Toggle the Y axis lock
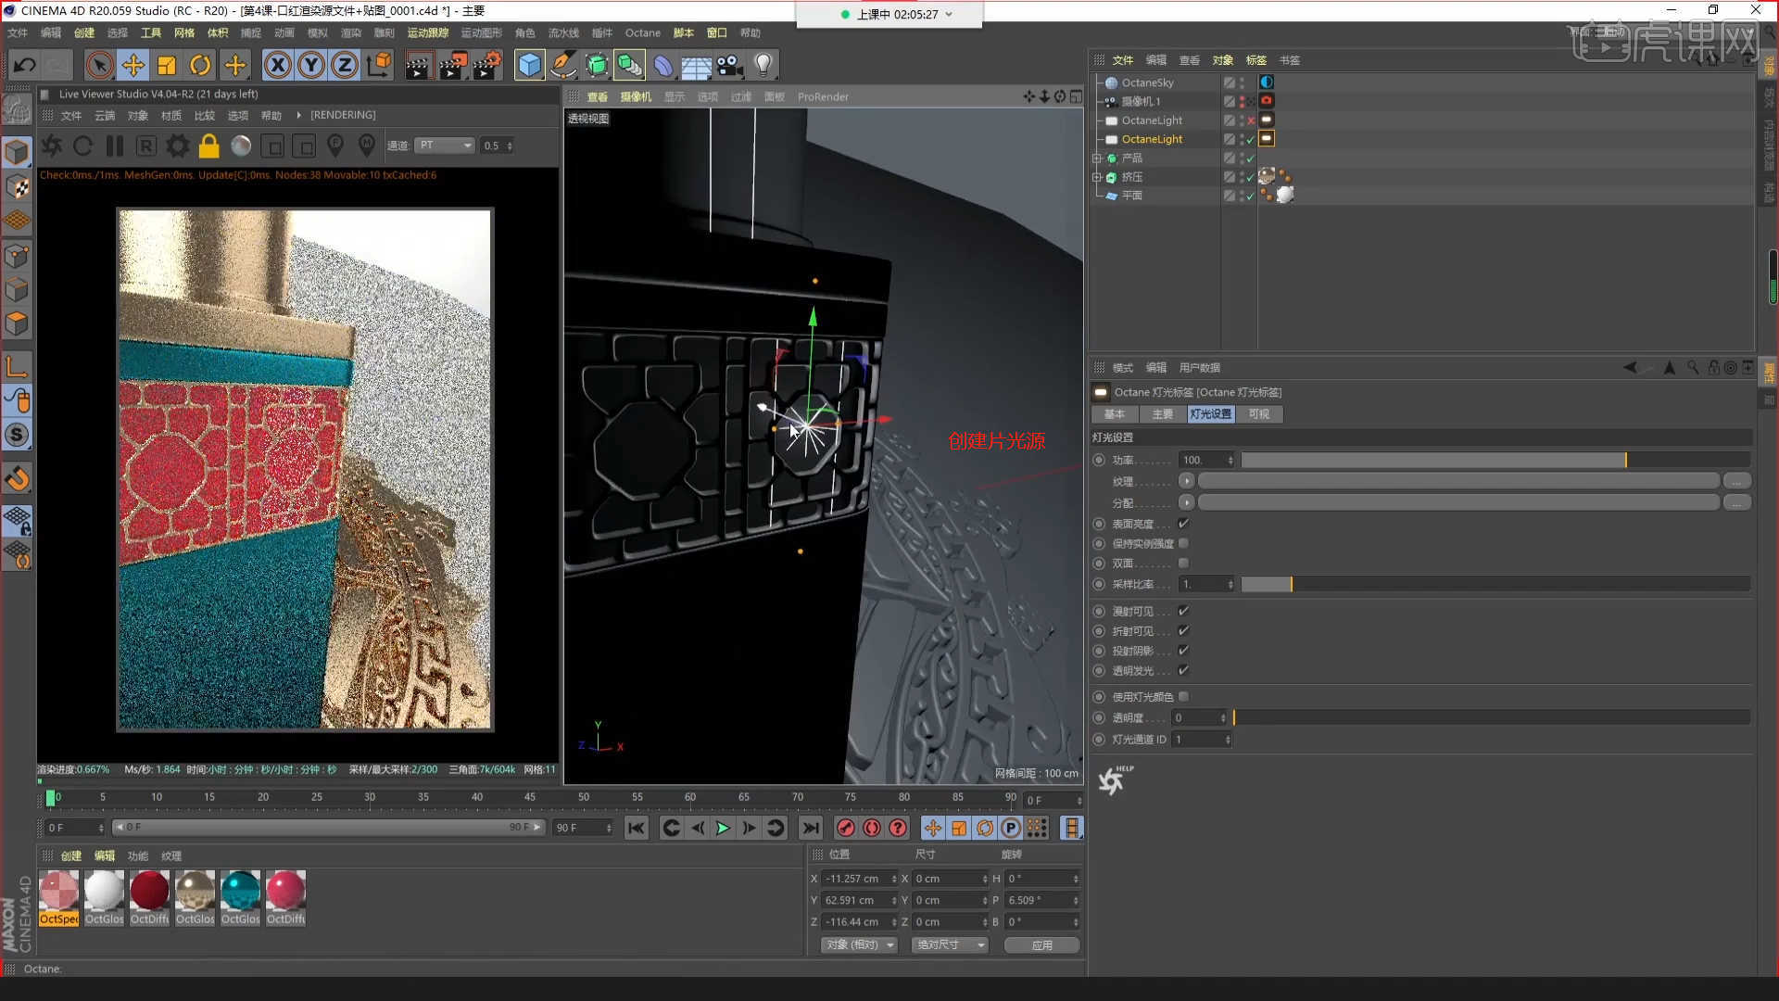 click(x=311, y=65)
